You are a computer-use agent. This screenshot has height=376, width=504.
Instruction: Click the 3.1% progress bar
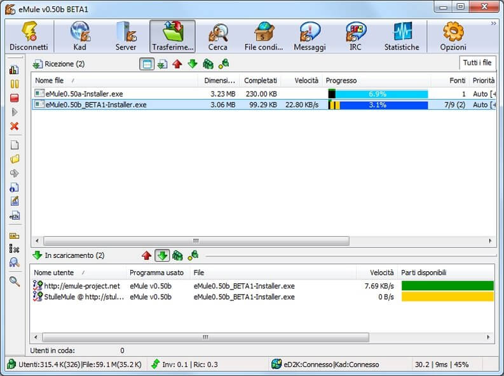point(378,105)
